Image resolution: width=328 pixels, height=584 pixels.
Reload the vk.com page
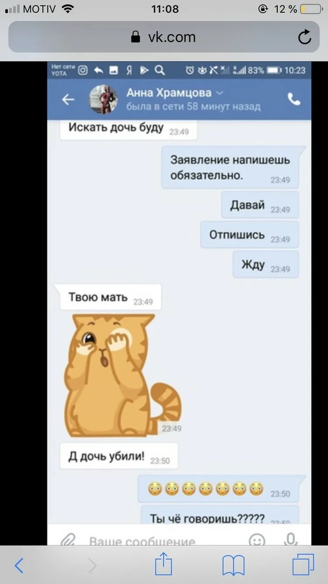(305, 37)
